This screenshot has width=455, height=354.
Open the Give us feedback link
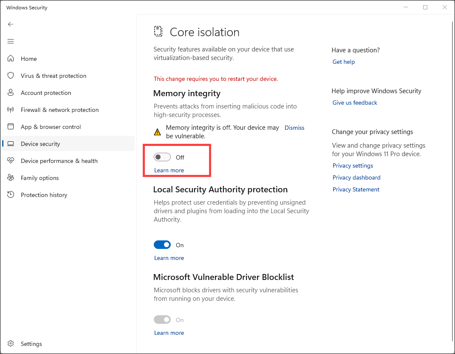pos(355,103)
